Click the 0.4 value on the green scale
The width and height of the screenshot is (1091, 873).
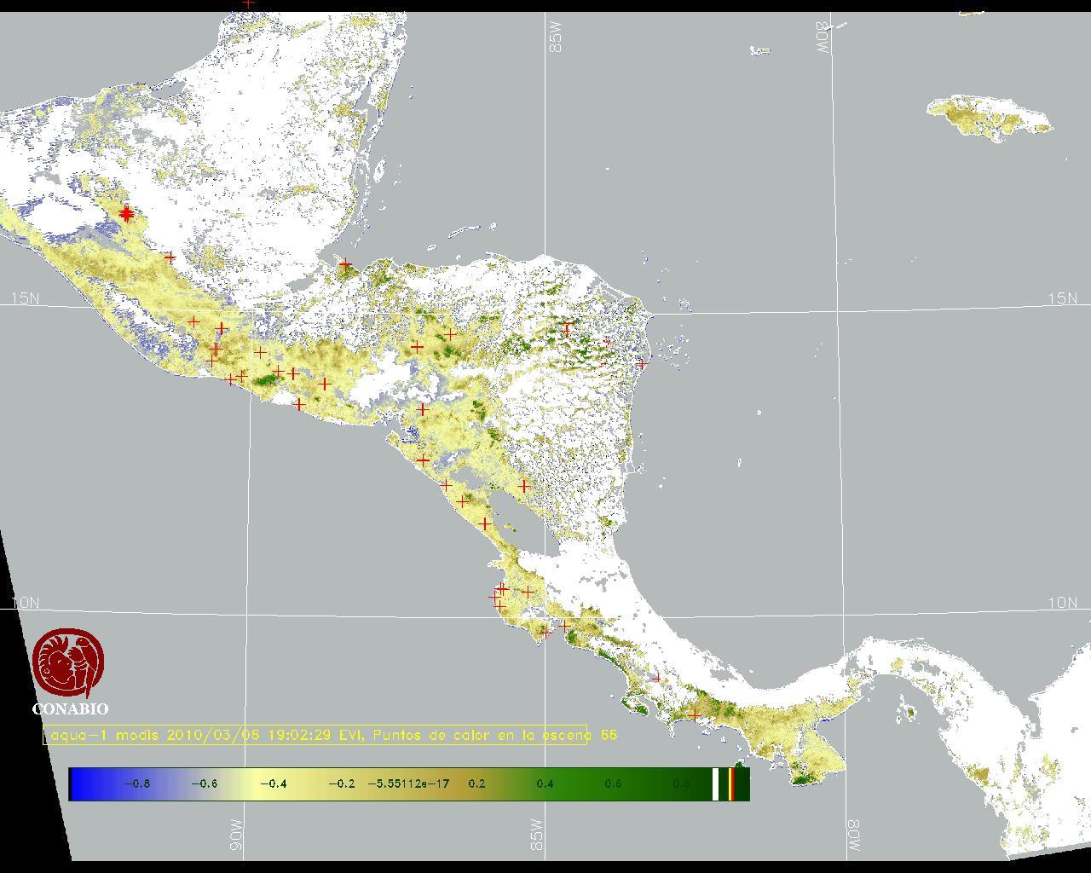point(545,783)
